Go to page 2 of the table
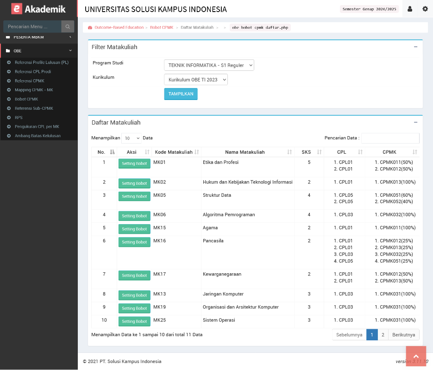Screen dimensions: 433x370 [x=383, y=335]
